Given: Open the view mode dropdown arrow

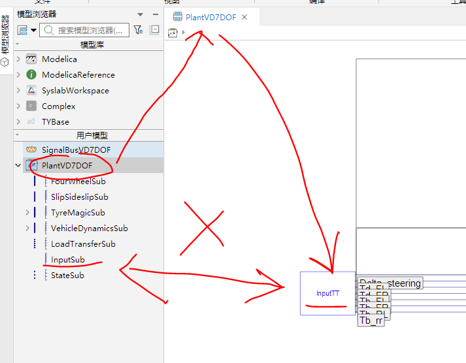Looking at the screenshot, I should (x=33, y=30).
